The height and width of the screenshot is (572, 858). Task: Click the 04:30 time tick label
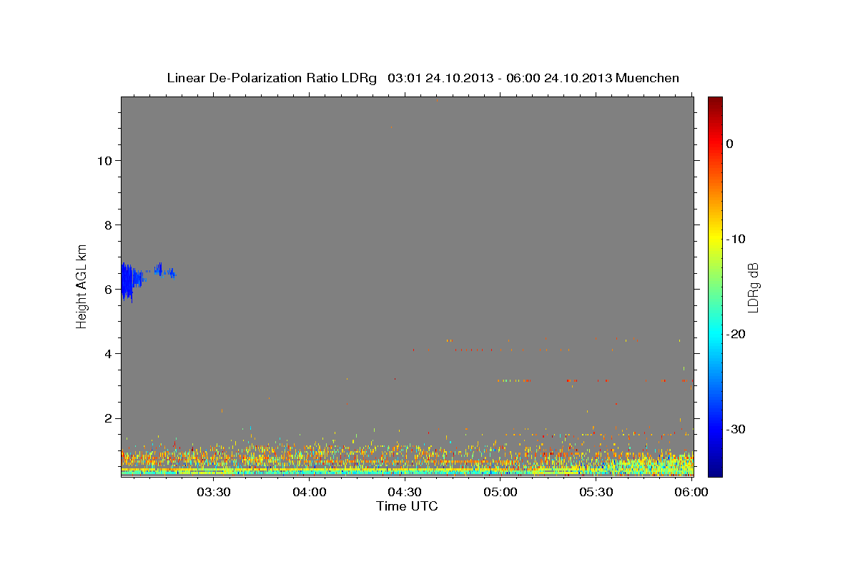coord(405,493)
